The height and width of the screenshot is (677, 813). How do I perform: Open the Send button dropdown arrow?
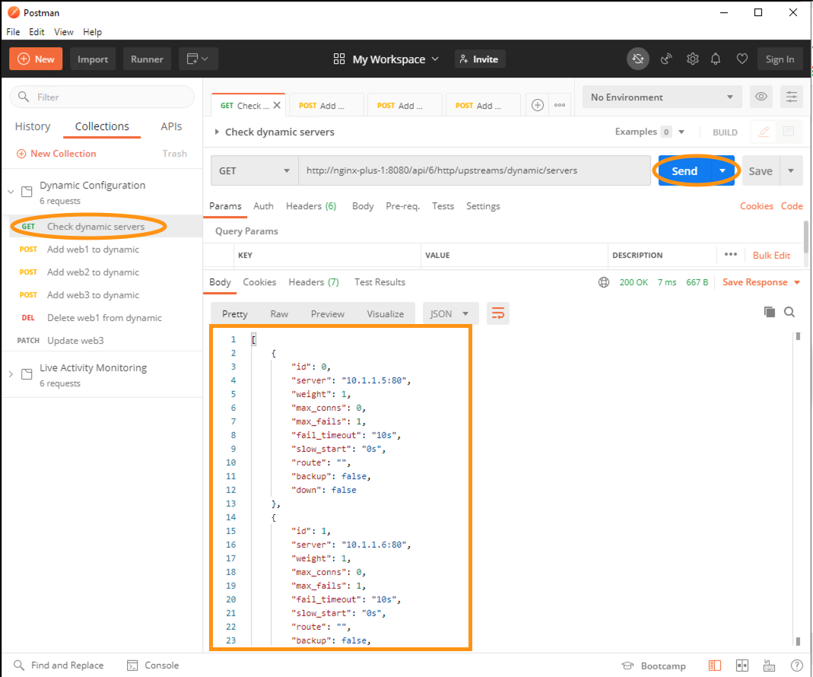pyautogui.click(x=722, y=170)
